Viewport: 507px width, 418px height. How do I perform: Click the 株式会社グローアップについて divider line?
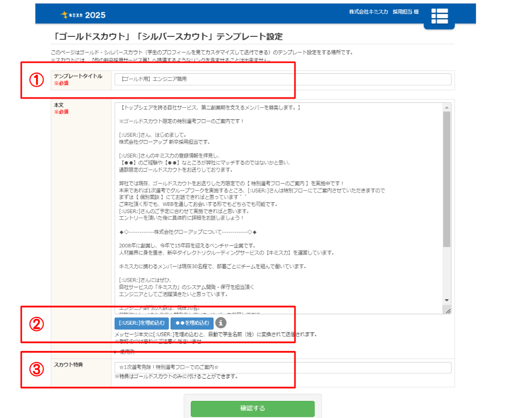pos(188,232)
